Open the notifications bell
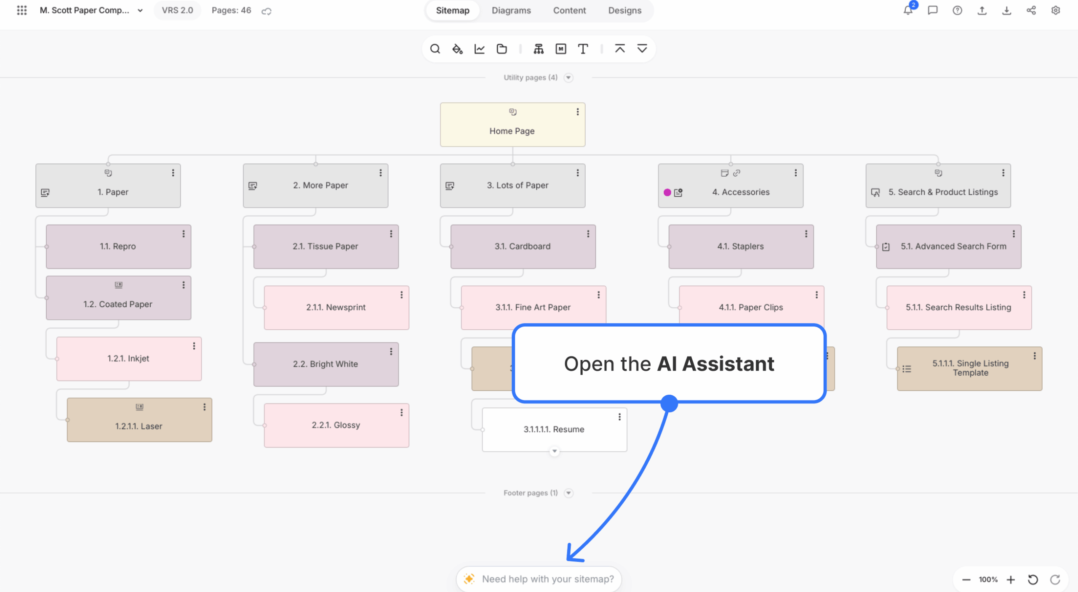1078x592 pixels. click(908, 11)
